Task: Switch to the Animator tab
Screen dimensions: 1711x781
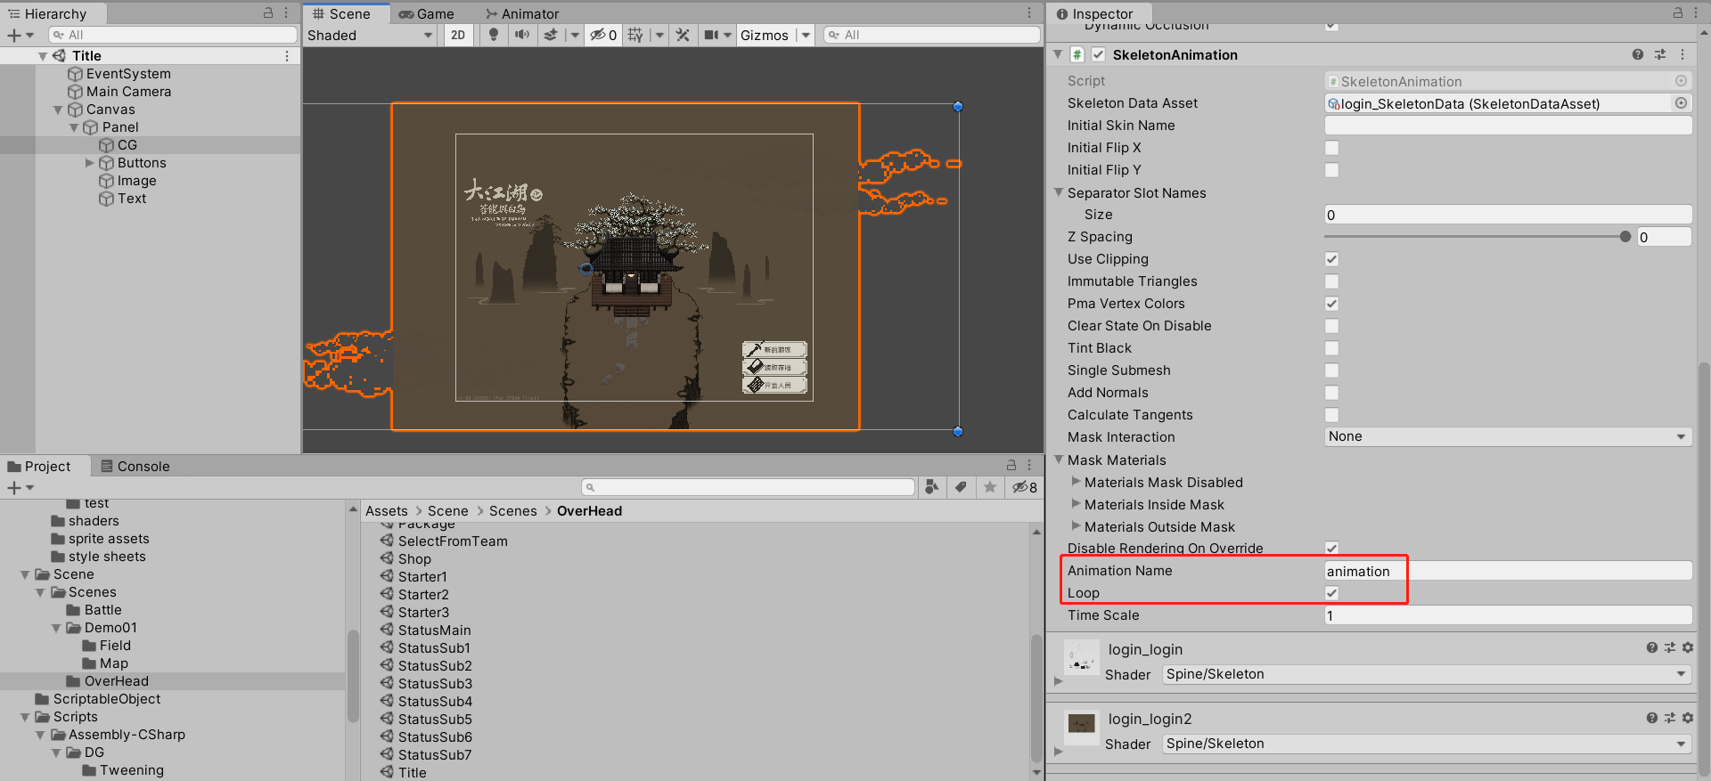Action: [x=522, y=13]
